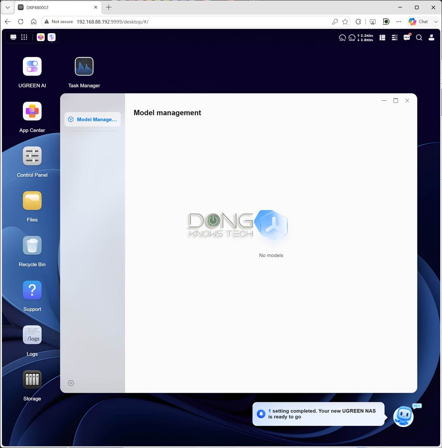Click the Not secure site warning
442x448 pixels.
(59, 22)
